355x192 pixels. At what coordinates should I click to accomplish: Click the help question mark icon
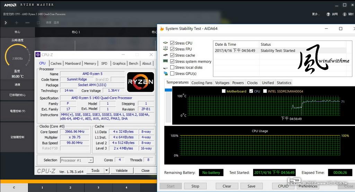(328, 14)
